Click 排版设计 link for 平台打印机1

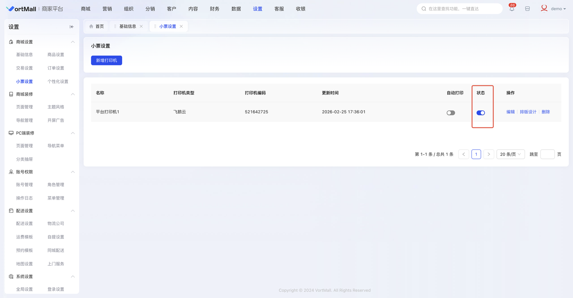click(528, 112)
